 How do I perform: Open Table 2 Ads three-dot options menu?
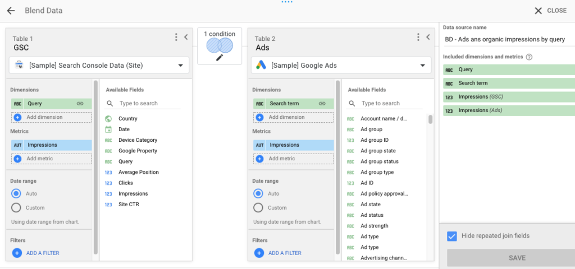(418, 37)
